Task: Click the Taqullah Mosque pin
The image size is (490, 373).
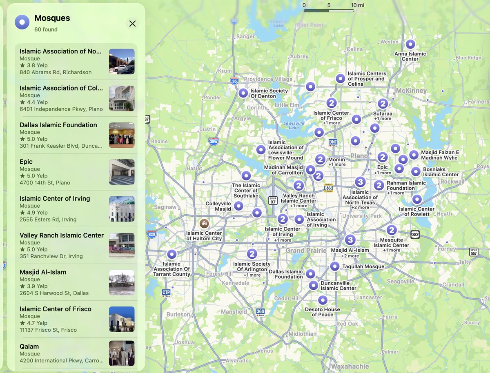Action: tap(335, 266)
